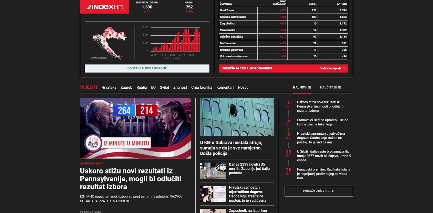
Task: Click the Index.hr logo
Action: [x=104, y=7]
